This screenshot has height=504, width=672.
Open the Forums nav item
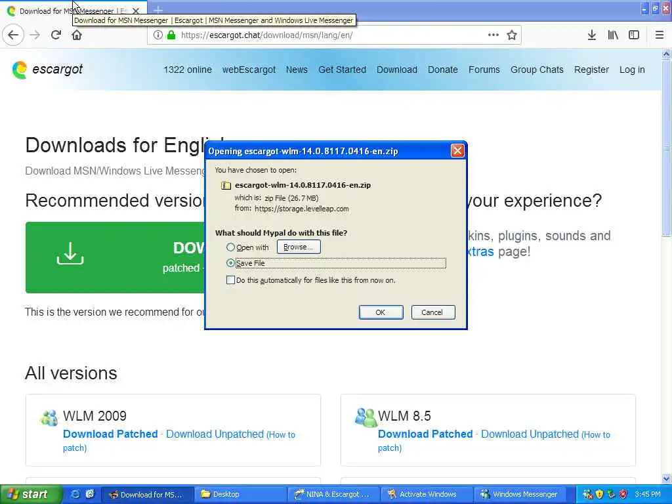tap(484, 70)
